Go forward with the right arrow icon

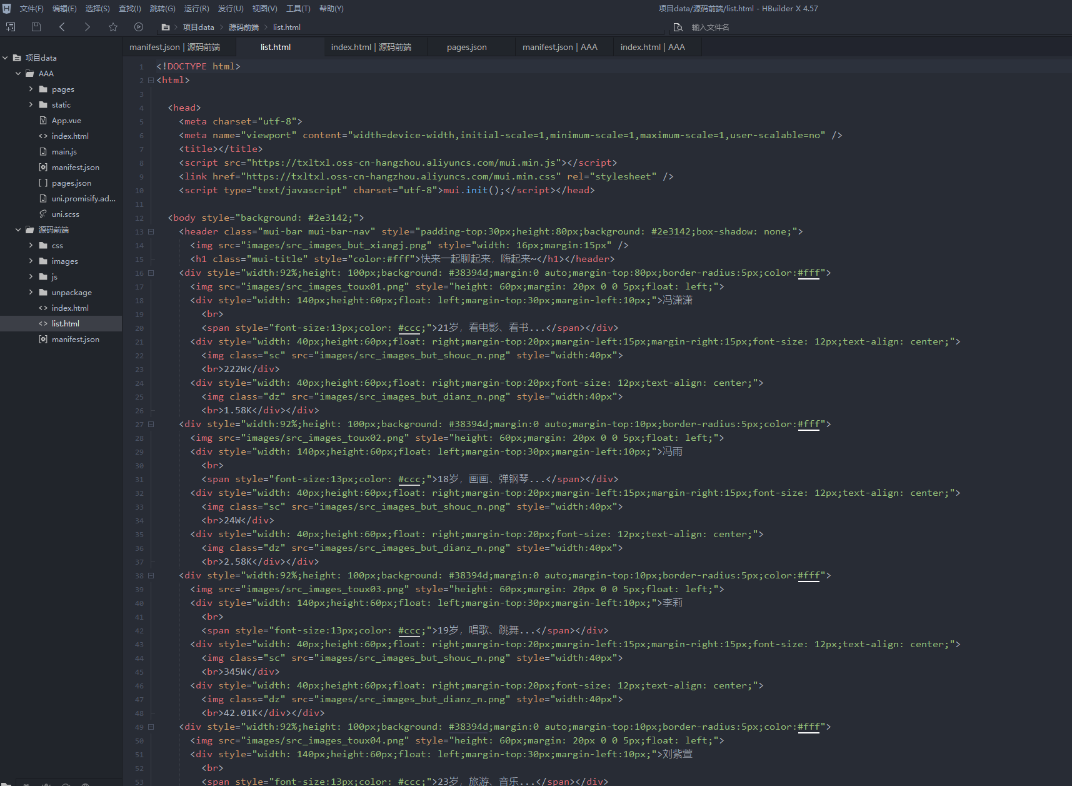pos(87,27)
